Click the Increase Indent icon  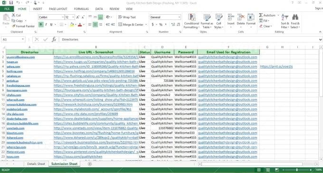(113, 25)
